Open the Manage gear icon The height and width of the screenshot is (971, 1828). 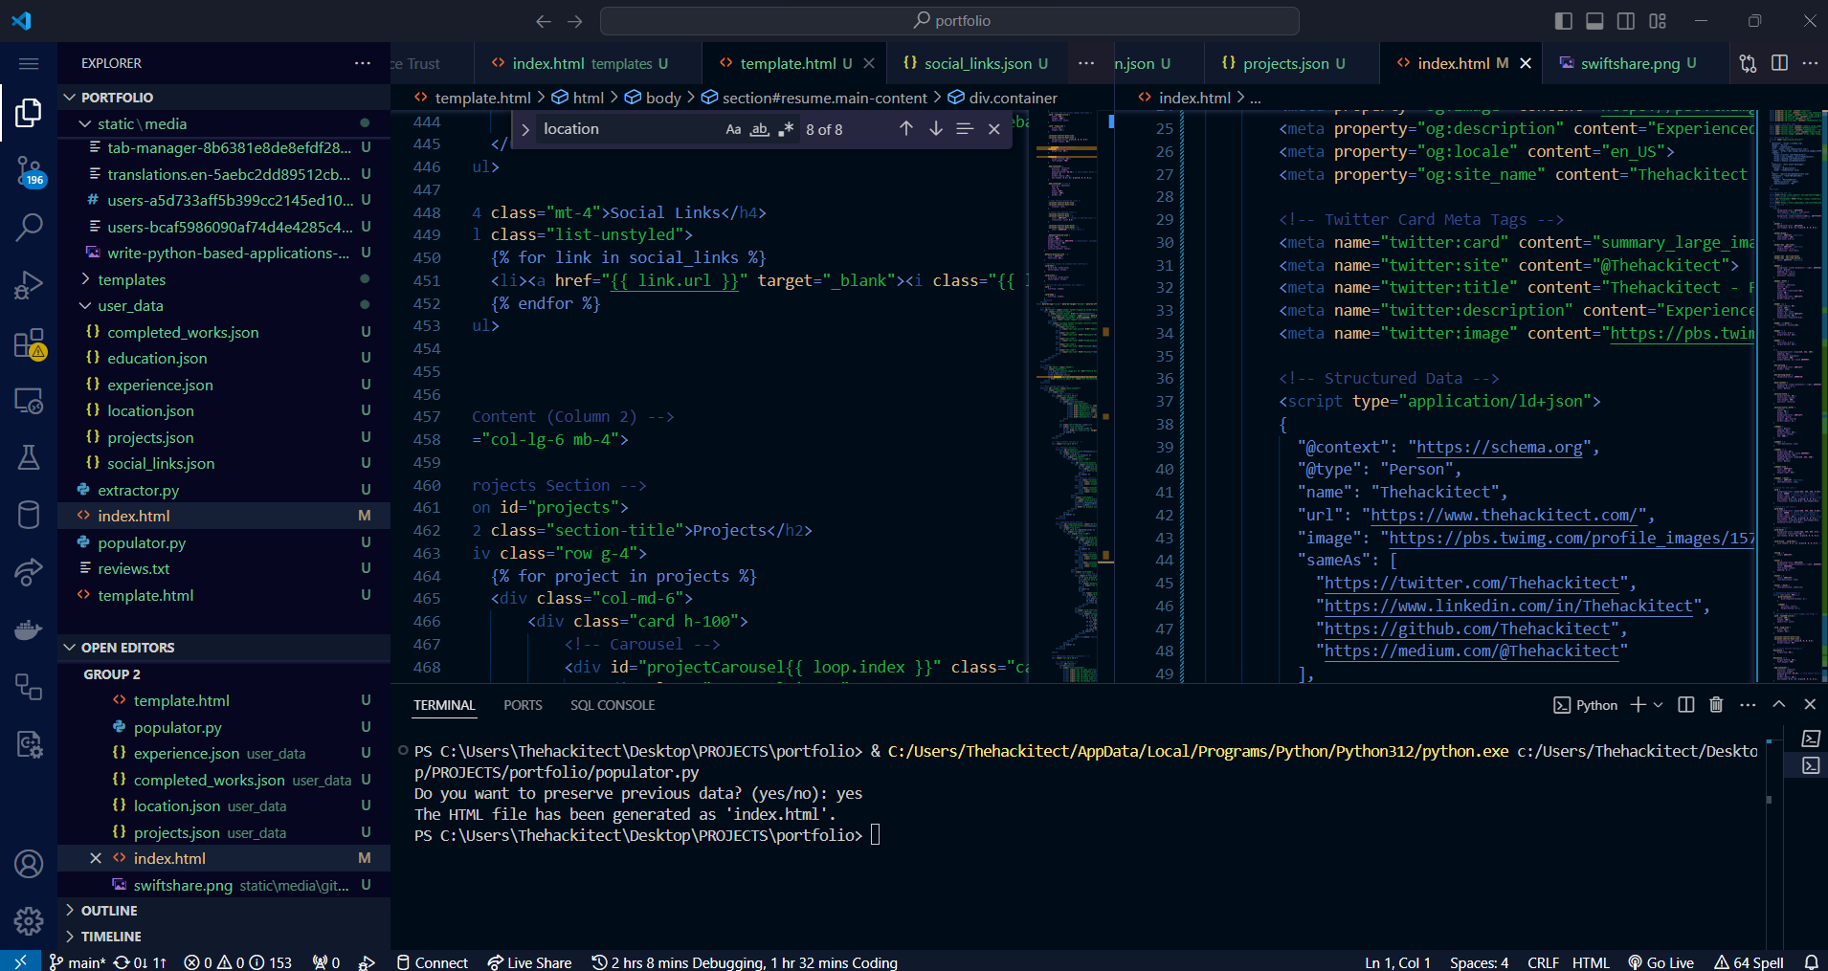click(x=29, y=921)
